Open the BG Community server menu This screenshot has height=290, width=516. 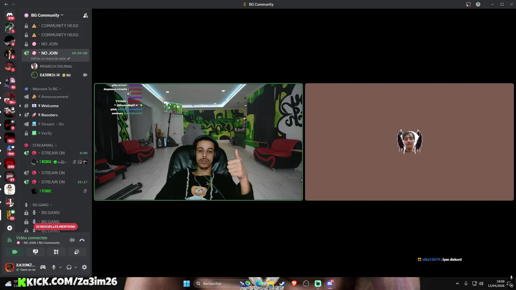point(47,15)
